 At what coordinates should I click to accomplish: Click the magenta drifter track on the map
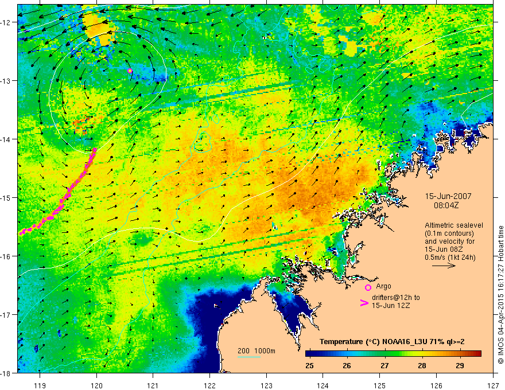click(x=67, y=196)
